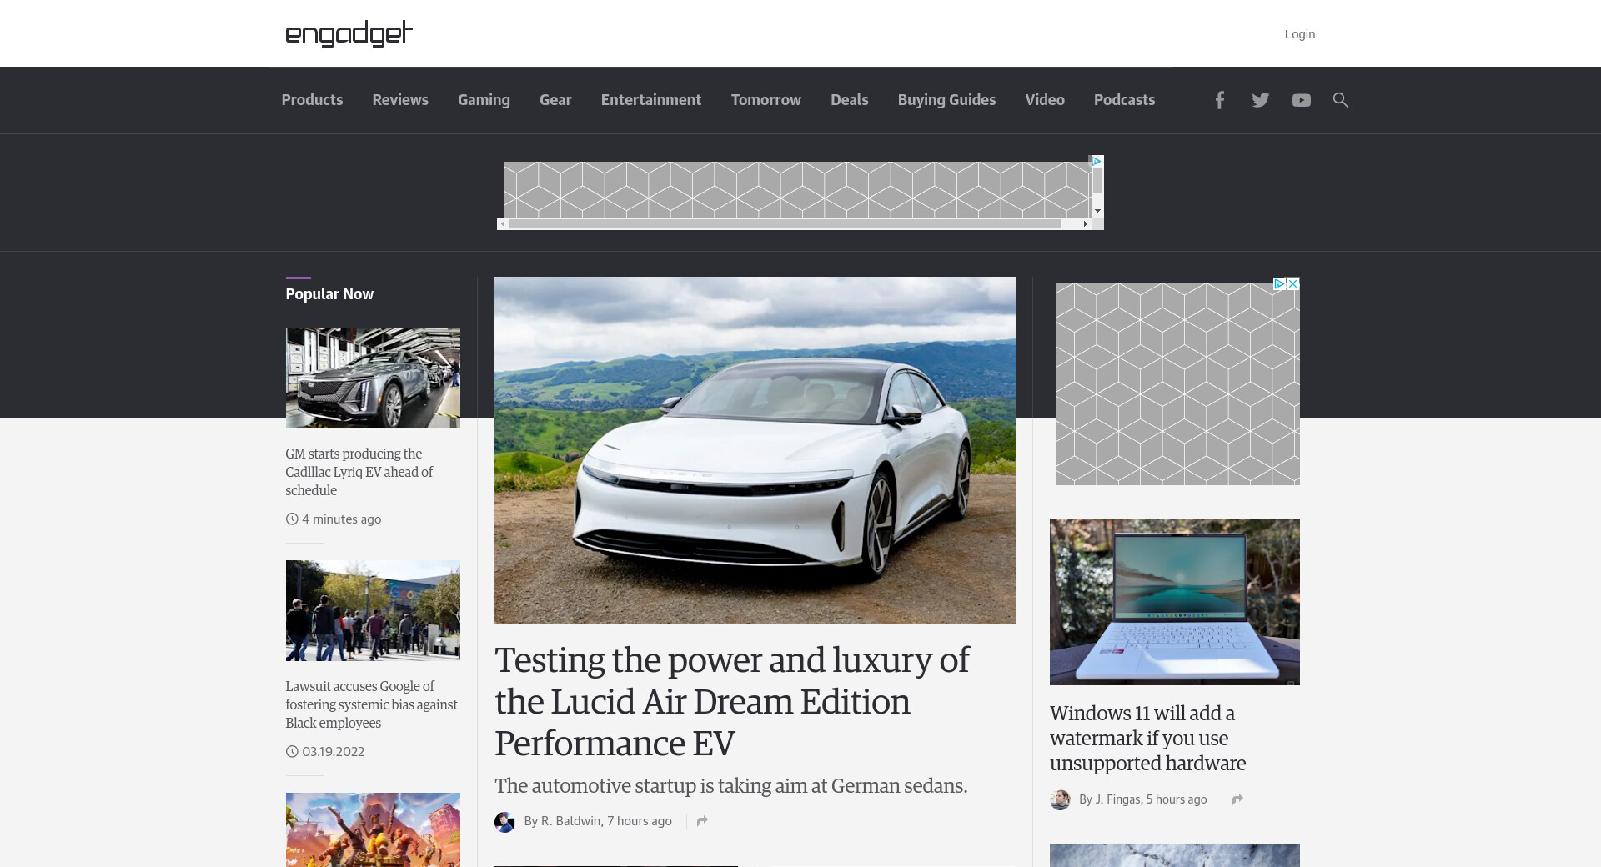Screen dimensions: 1601x867
Task: Click the AdChoices icon on the banner ad
Action: [x=1097, y=161]
